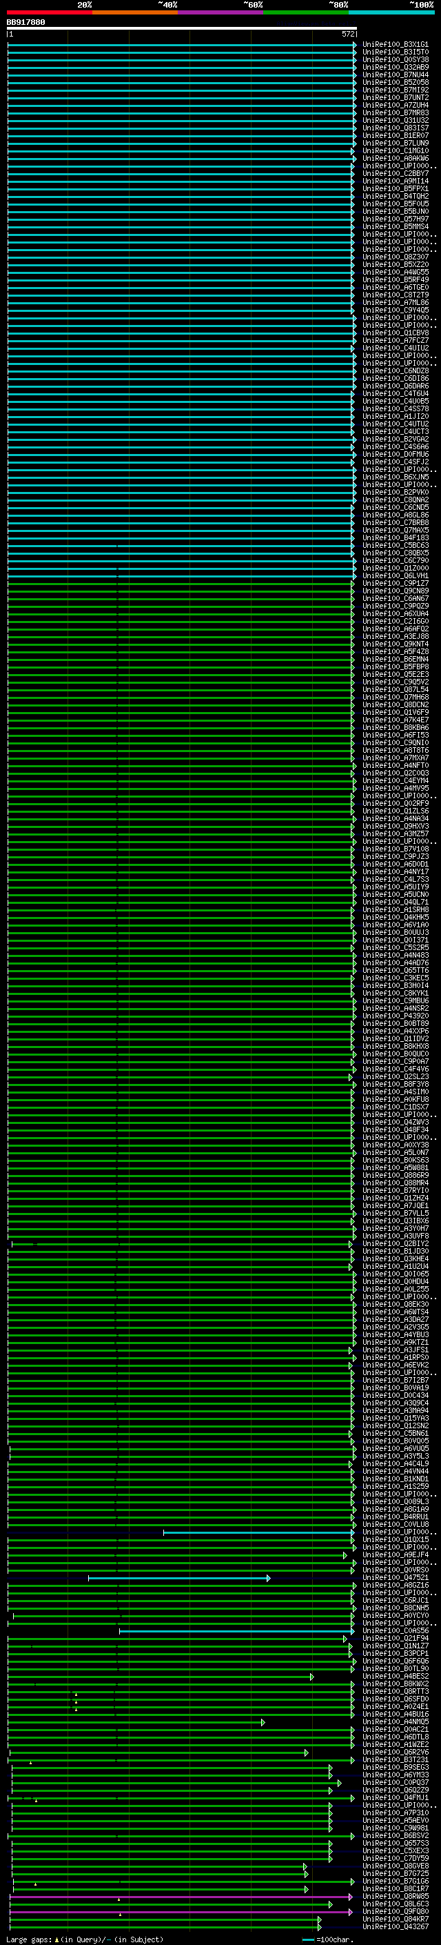The height and width of the screenshot is (1945, 441).
Task: Click the UniRef100_B7NU44 label
Action: pyautogui.click(x=396, y=75)
